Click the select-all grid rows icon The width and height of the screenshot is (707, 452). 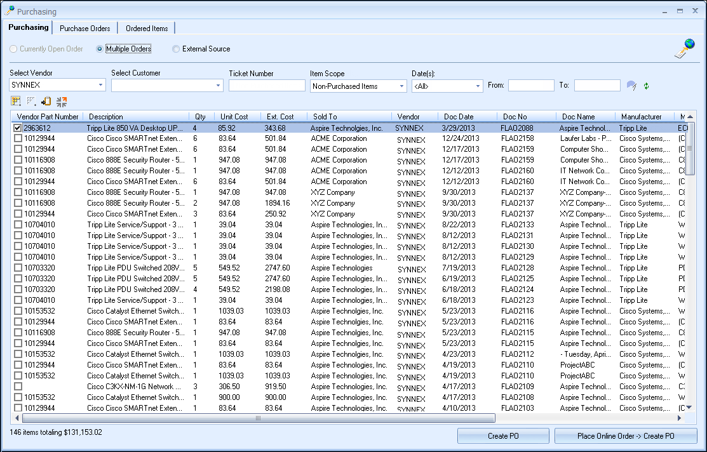pos(17,102)
